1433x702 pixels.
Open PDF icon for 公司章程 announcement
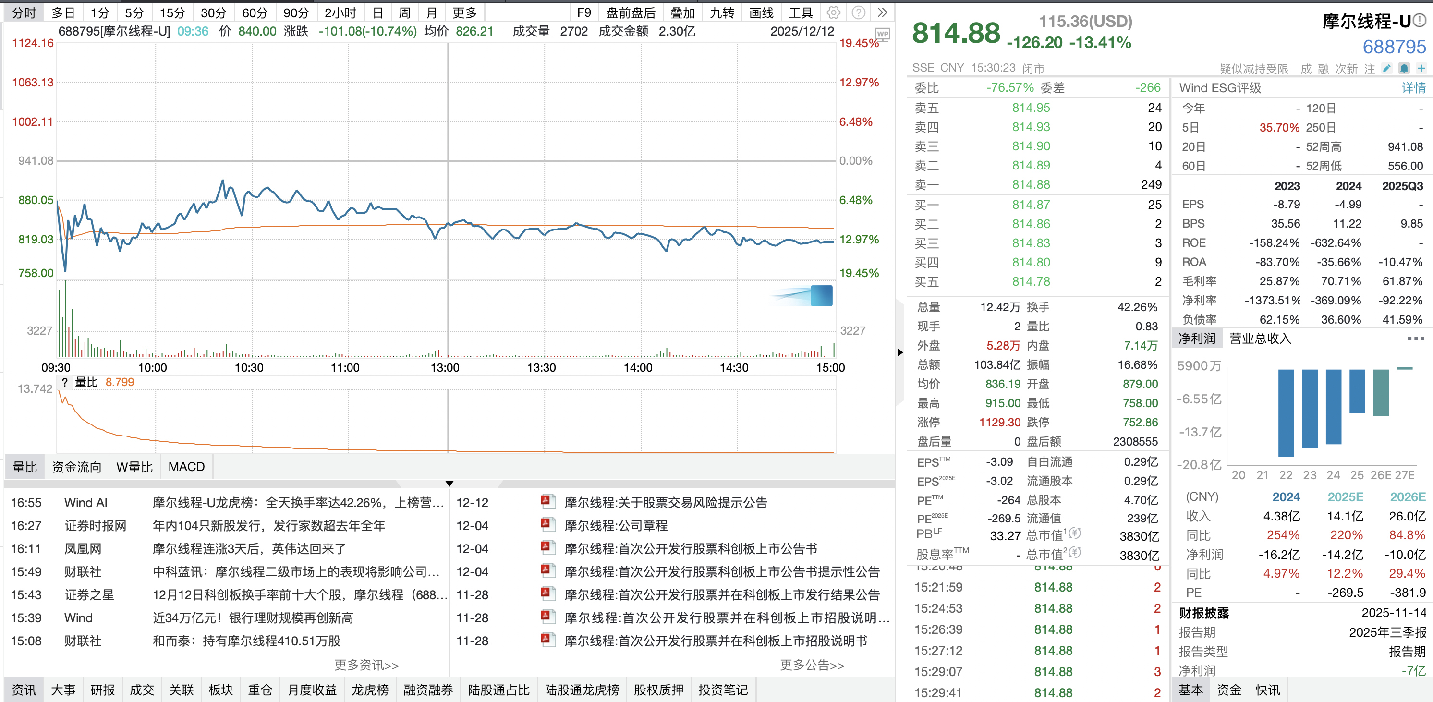click(x=547, y=524)
